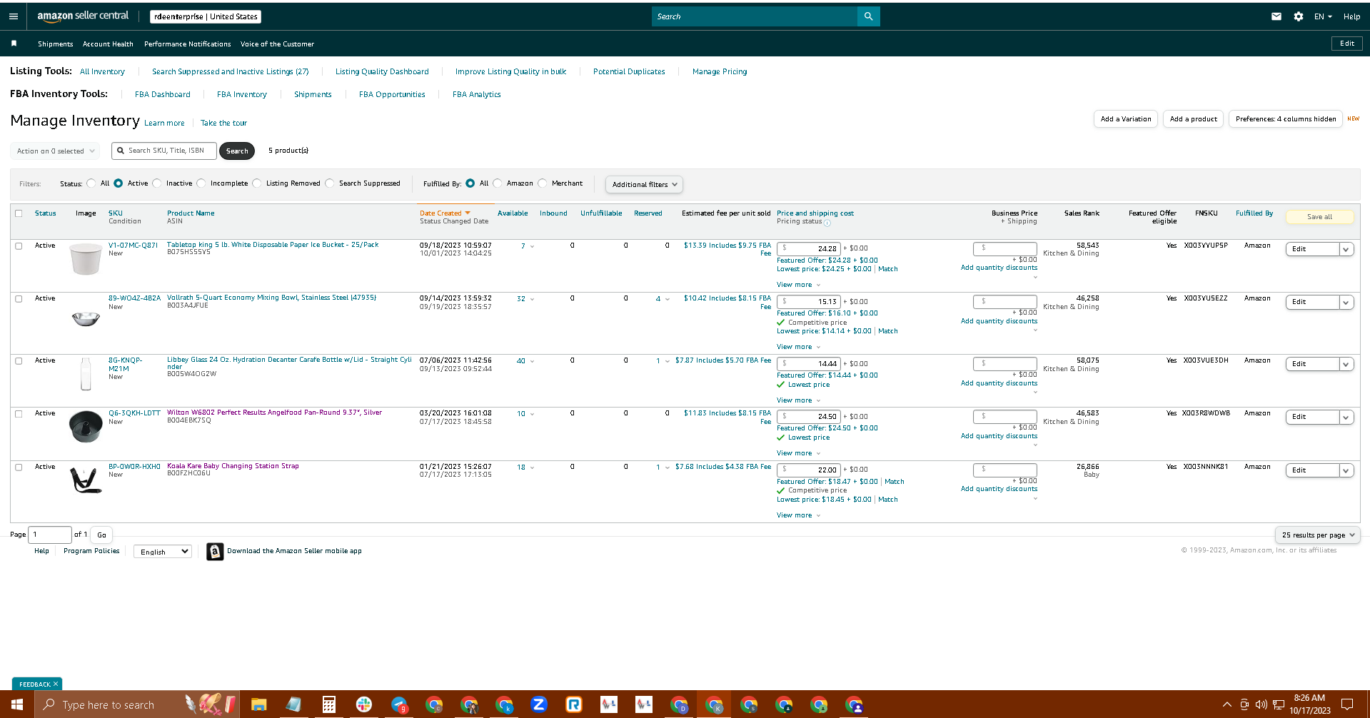Select checkbox for Wilton Angelfood Pan row
The image size is (1370, 718).
click(x=19, y=413)
